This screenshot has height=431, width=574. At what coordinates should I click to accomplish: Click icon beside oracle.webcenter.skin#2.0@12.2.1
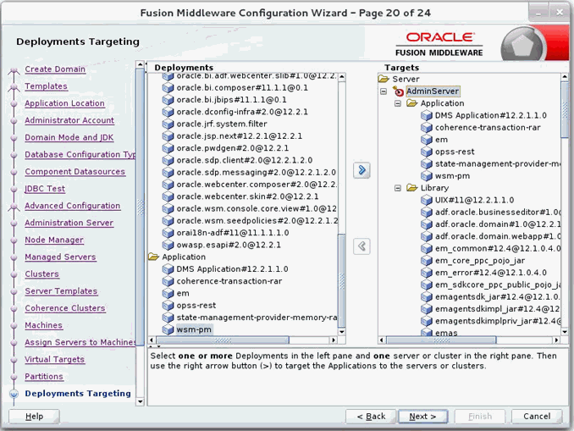tap(168, 196)
